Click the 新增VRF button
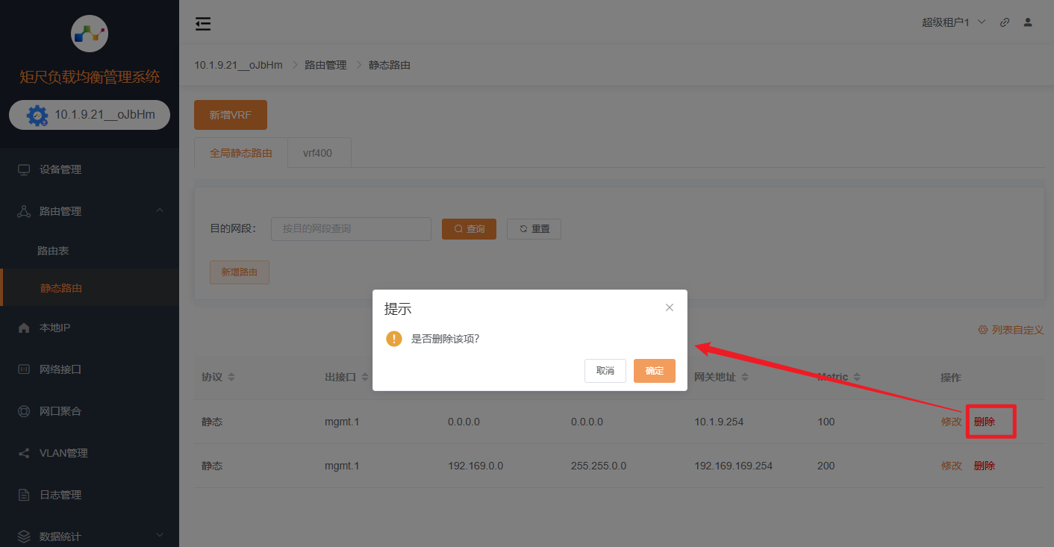The height and width of the screenshot is (547, 1054). [230, 115]
